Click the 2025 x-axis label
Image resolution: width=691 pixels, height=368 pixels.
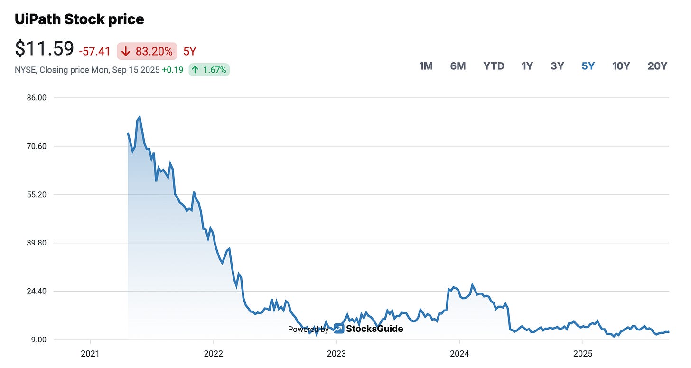click(583, 354)
